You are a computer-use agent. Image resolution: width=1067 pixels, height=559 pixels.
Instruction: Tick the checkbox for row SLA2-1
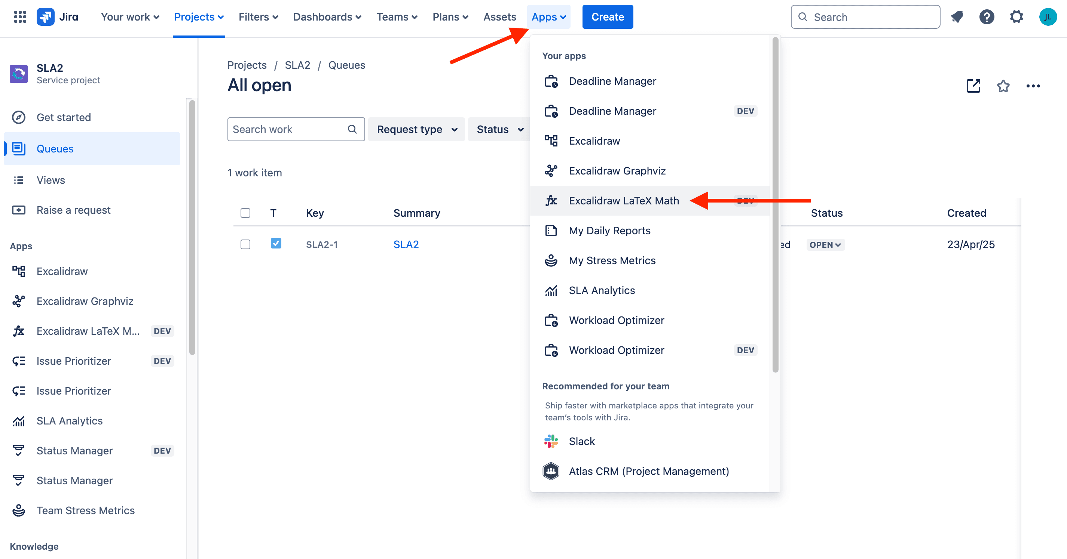246,244
